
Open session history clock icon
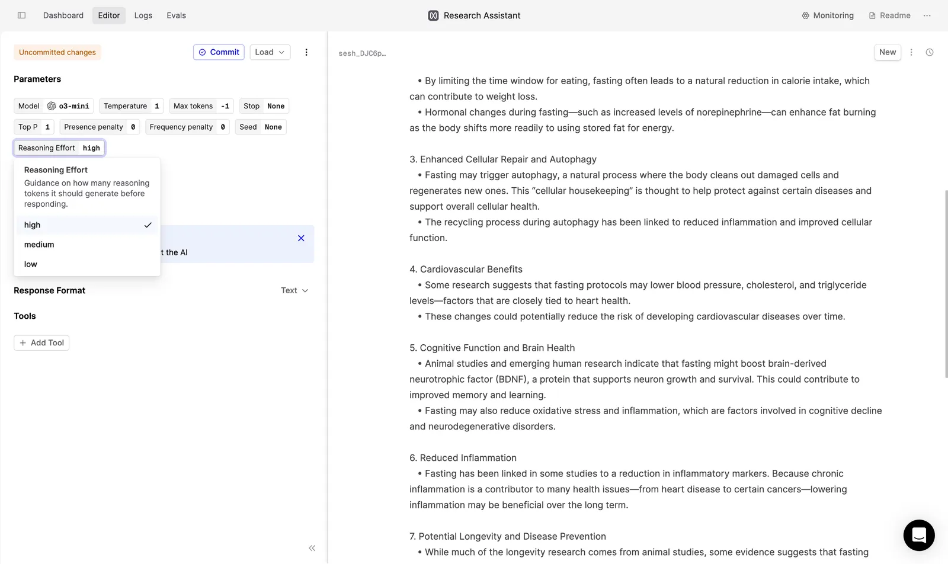coord(930,52)
